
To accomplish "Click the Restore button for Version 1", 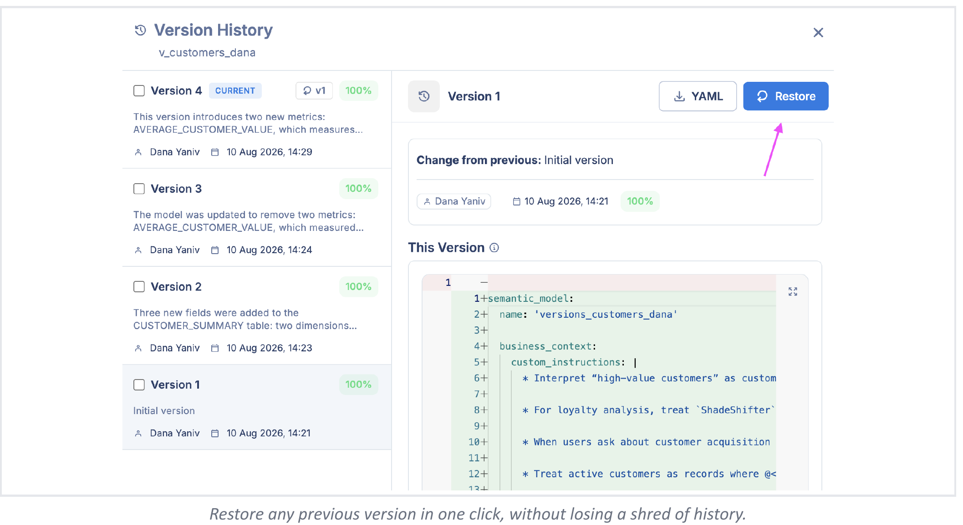I will tap(785, 96).
